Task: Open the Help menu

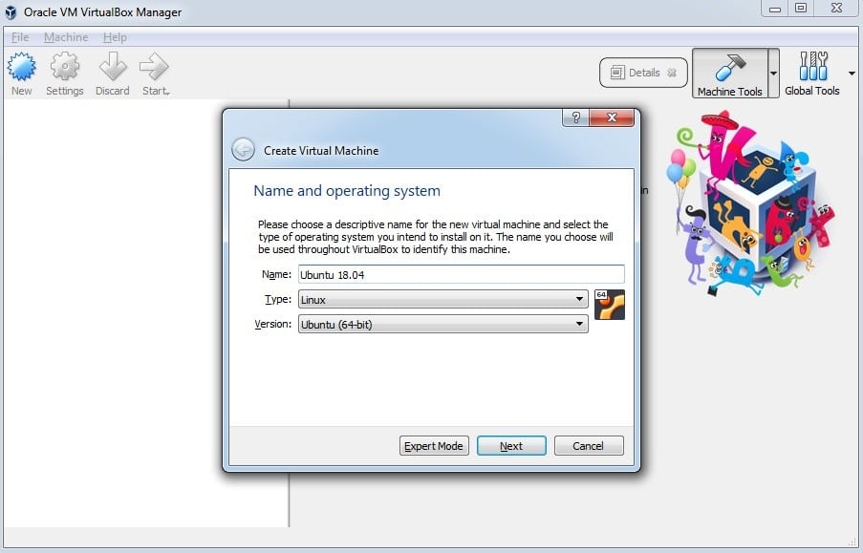Action: [x=115, y=37]
